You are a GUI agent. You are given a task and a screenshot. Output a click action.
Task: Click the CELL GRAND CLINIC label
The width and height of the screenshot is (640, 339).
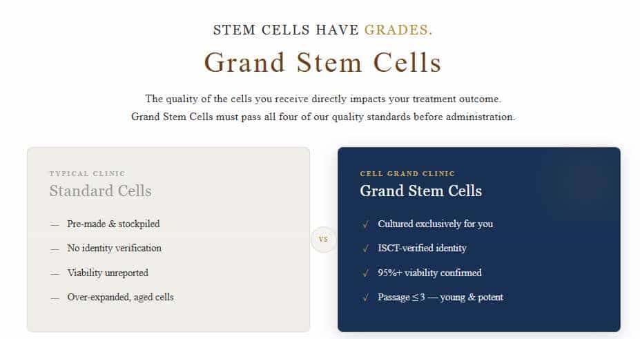407,174
